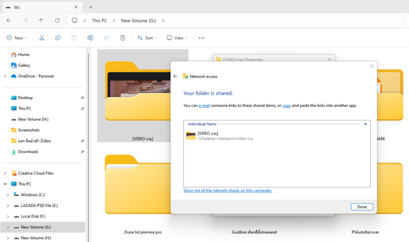Expand Creative Cloud Files node
The width and height of the screenshot is (409, 242).
pos(5,173)
